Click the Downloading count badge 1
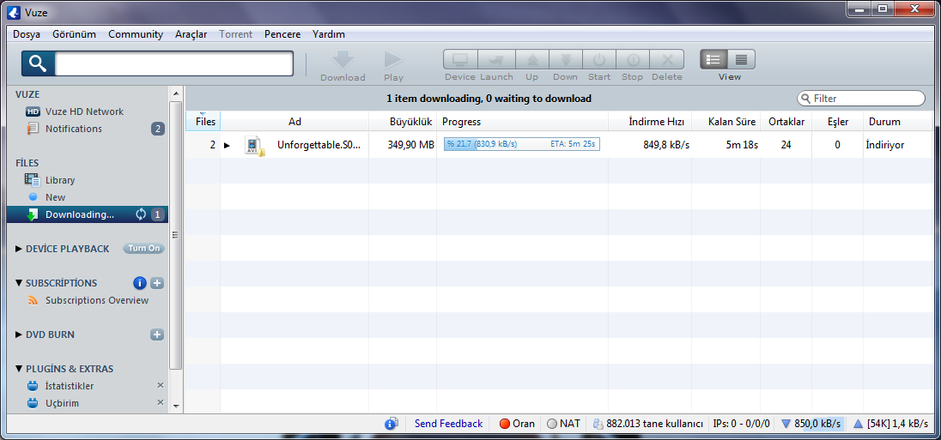Image resolution: width=941 pixels, height=440 pixels. (x=157, y=214)
